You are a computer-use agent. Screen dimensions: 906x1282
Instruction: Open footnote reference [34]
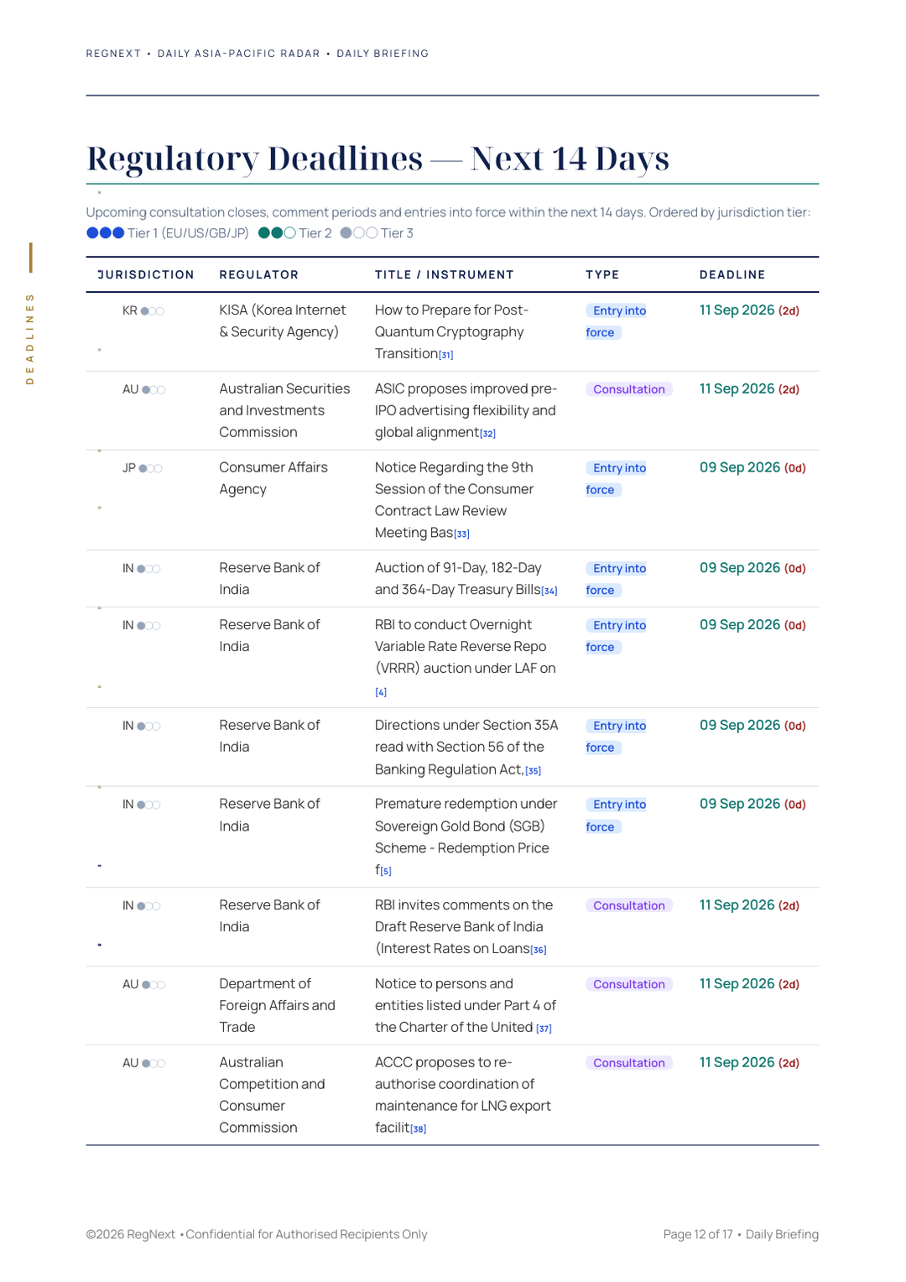point(549,591)
